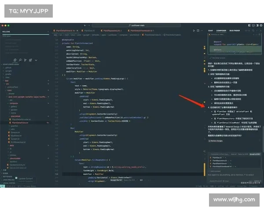264x211 pixels.
Task: Click the split editor icon
Action: point(198,30)
